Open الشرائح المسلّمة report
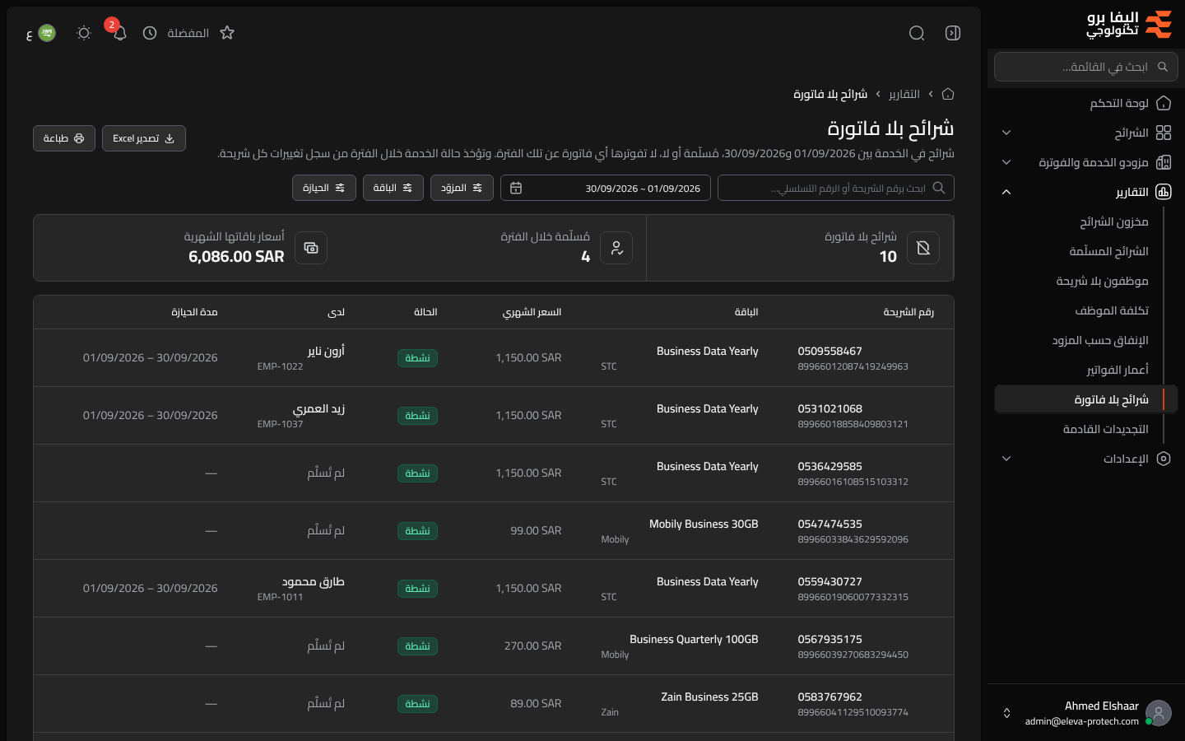This screenshot has height=741, width=1185. 1108,251
